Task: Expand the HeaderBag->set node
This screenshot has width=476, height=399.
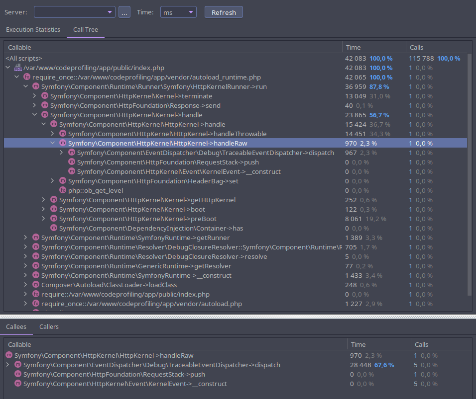Action: coord(52,180)
